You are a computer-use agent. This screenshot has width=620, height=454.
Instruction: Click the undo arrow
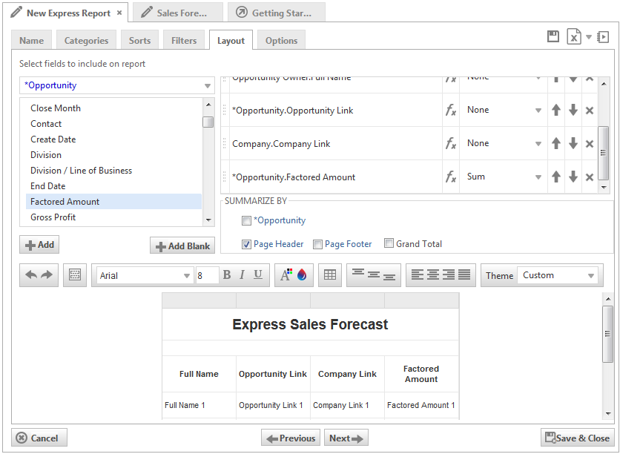(31, 275)
